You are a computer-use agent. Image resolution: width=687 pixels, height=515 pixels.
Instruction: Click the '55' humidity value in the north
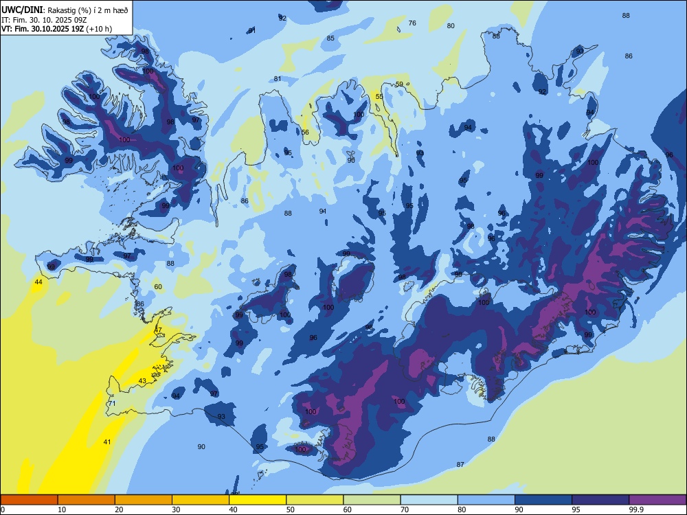tap(379, 96)
